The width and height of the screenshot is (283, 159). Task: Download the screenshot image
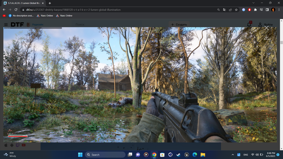(267, 38)
